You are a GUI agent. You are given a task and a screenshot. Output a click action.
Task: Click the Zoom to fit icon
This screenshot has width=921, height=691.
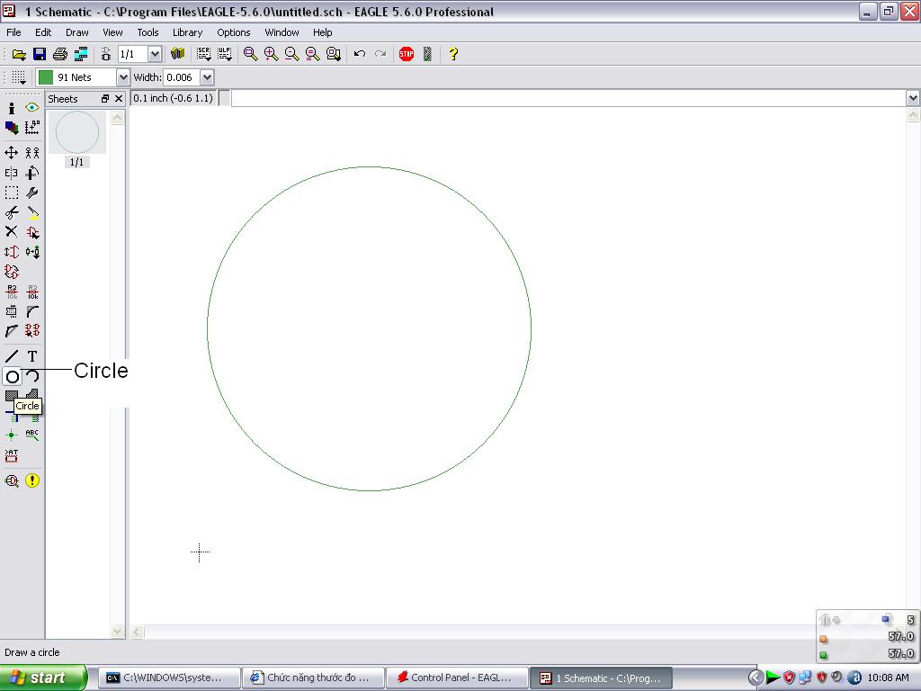pos(251,54)
